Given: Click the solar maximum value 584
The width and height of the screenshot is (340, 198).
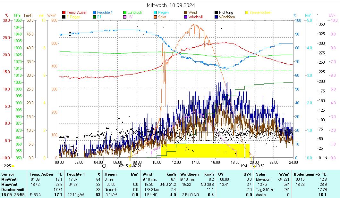Looking at the screenshot, I should (x=286, y=185).
